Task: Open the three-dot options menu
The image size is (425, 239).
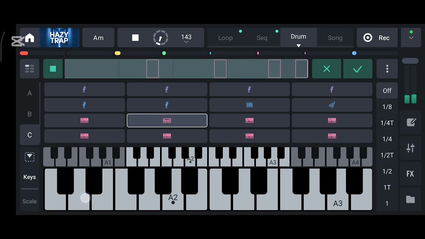Action: coord(387,69)
